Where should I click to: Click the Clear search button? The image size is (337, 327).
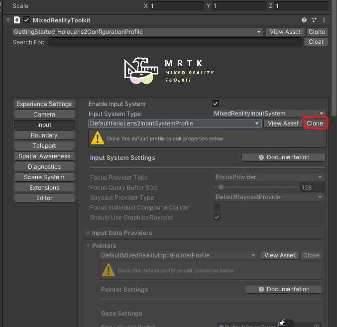(316, 42)
